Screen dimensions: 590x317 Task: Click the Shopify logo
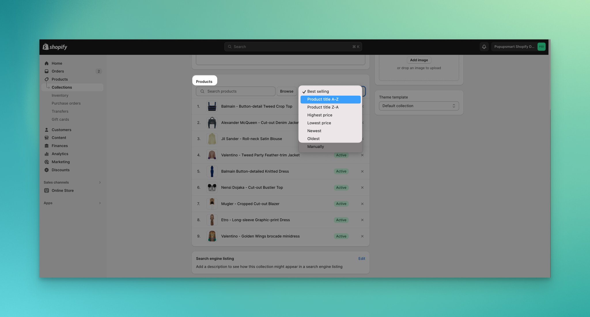(x=55, y=47)
